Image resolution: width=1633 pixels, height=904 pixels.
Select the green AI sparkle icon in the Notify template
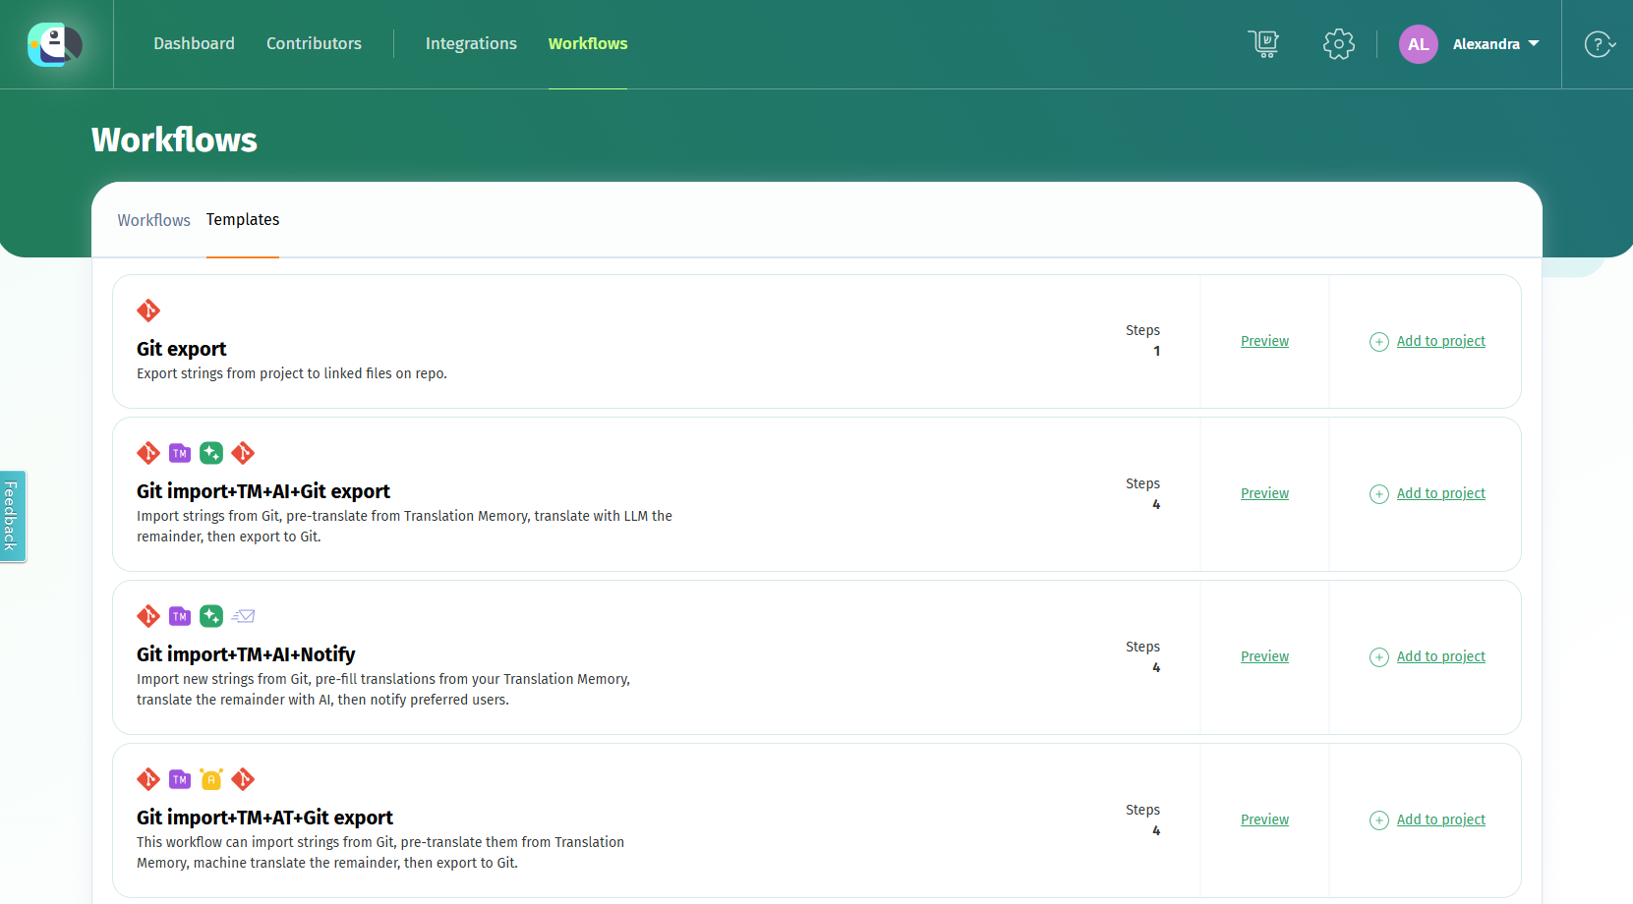(x=211, y=616)
